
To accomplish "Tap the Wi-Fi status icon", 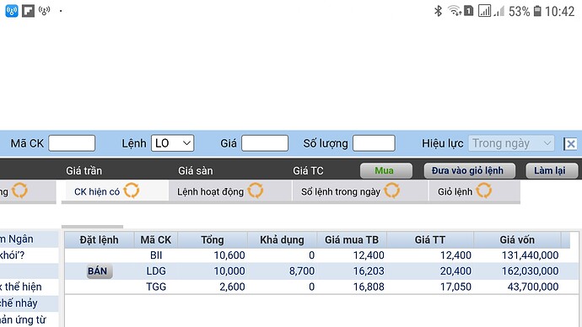I will pyautogui.click(x=455, y=11).
